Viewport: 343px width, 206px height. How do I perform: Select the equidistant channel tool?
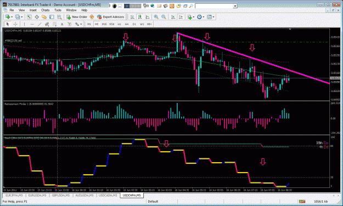47,24
